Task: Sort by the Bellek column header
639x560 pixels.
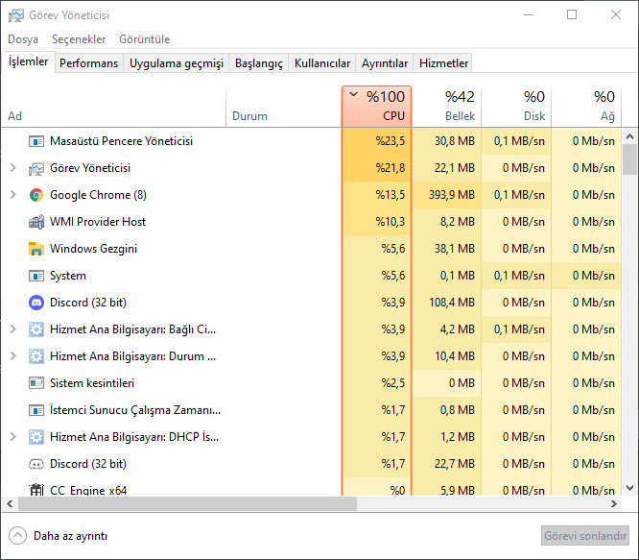Action: point(446,107)
